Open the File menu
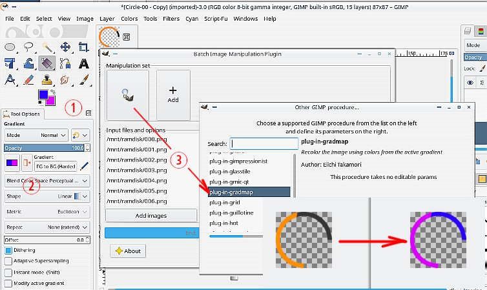This screenshot has width=487, height=290. point(10,19)
